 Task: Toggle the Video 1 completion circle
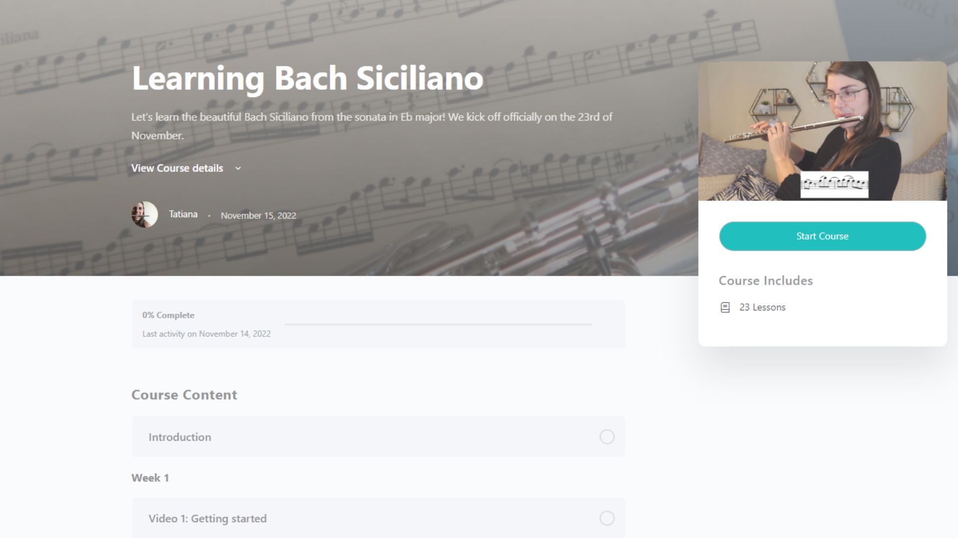click(607, 518)
